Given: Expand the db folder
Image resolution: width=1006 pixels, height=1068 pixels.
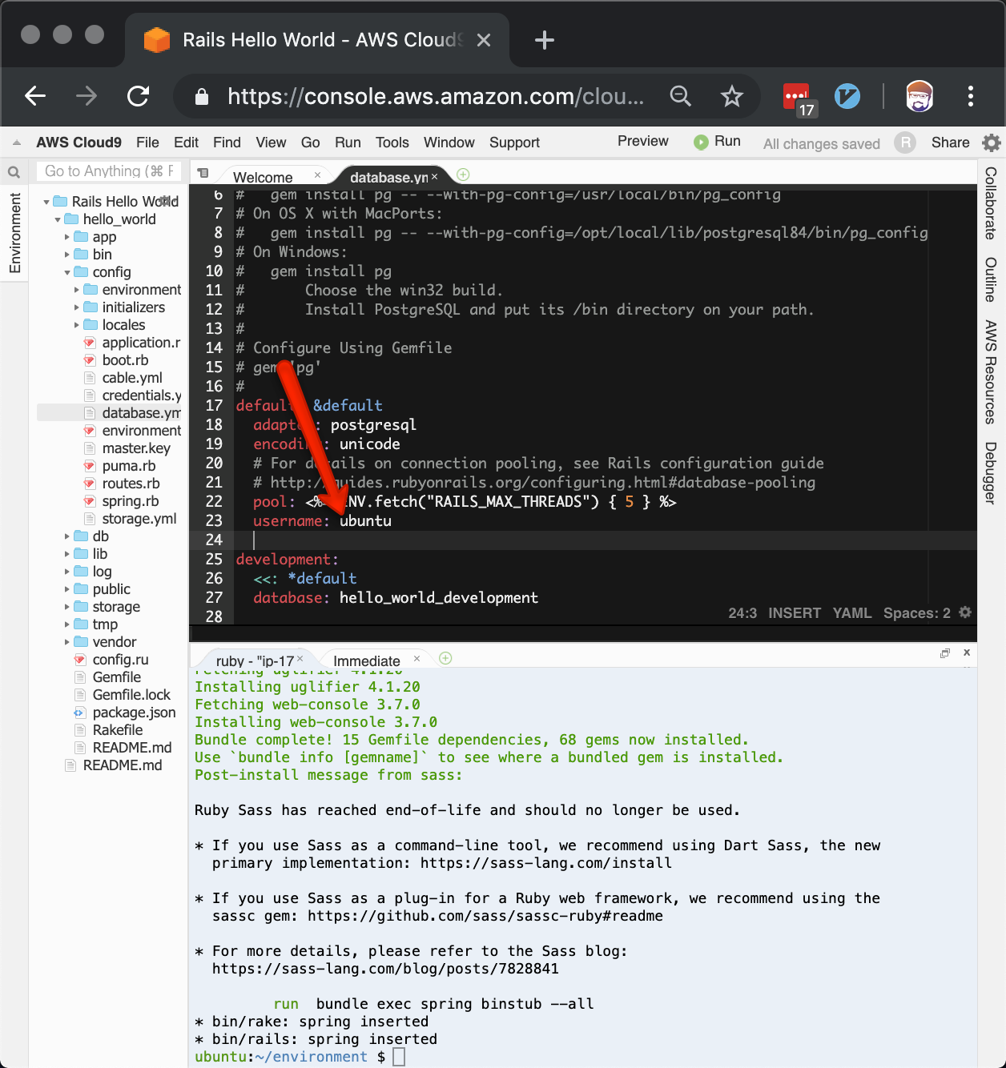Looking at the screenshot, I should tap(67, 536).
